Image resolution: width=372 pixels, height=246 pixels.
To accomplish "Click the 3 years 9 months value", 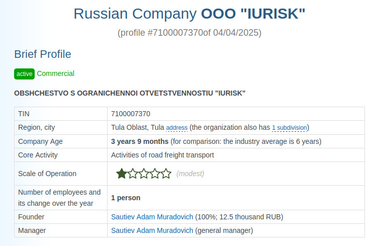I will point(140,141).
